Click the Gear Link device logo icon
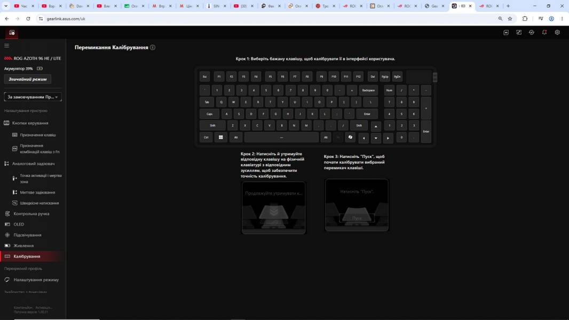The image size is (569, 320). click(12, 33)
